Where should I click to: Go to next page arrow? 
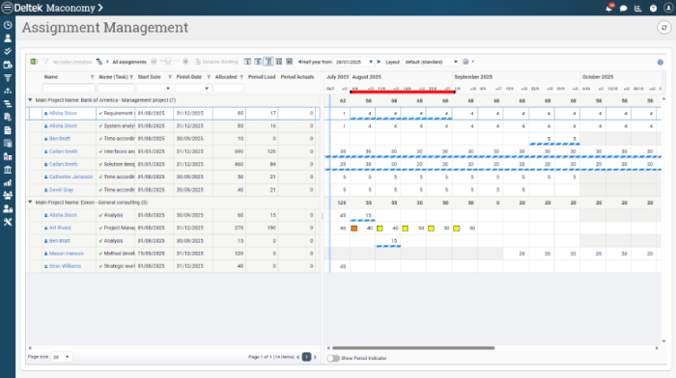click(x=315, y=357)
